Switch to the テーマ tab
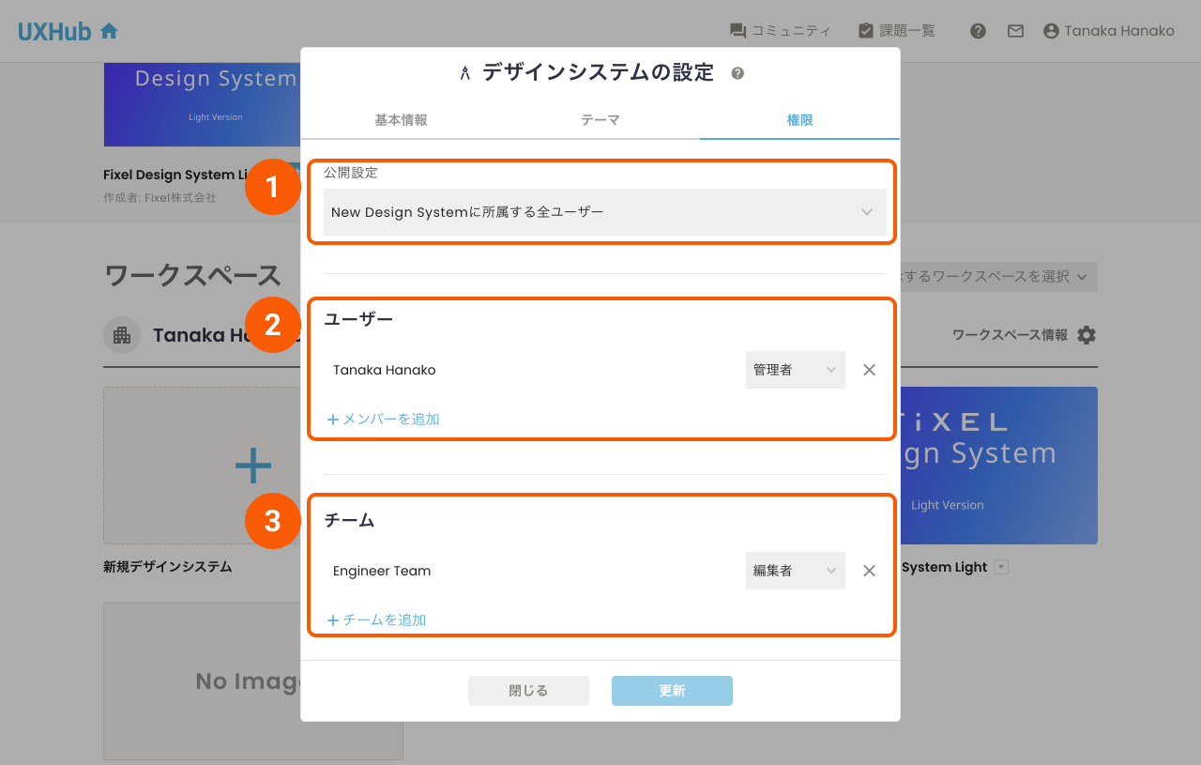1201x765 pixels. click(600, 119)
